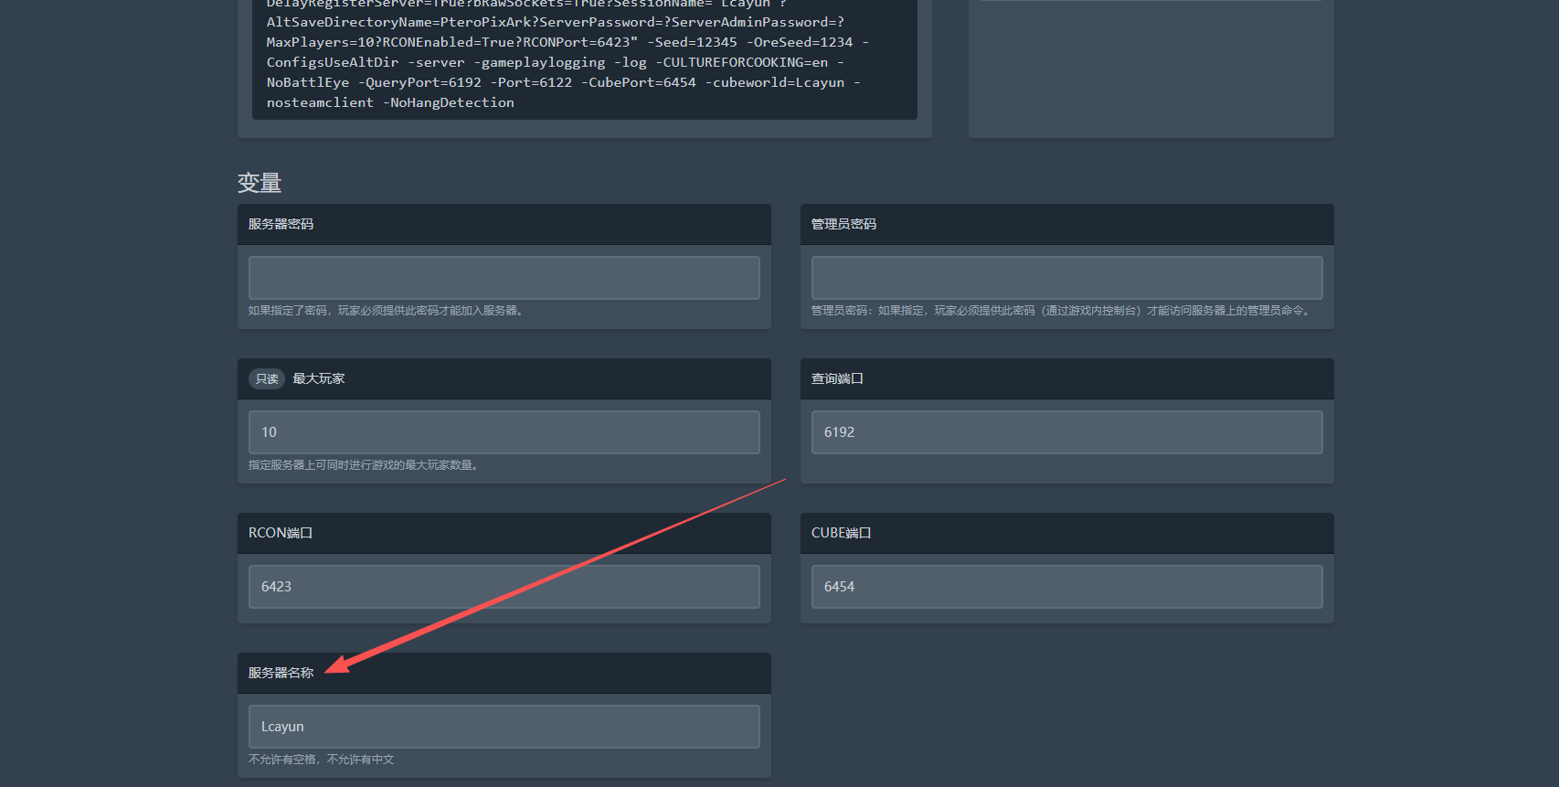This screenshot has width=1559, height=787.
Task: Click the 查询端口 field containing 6192
Action: click(x=1066, y=432)
